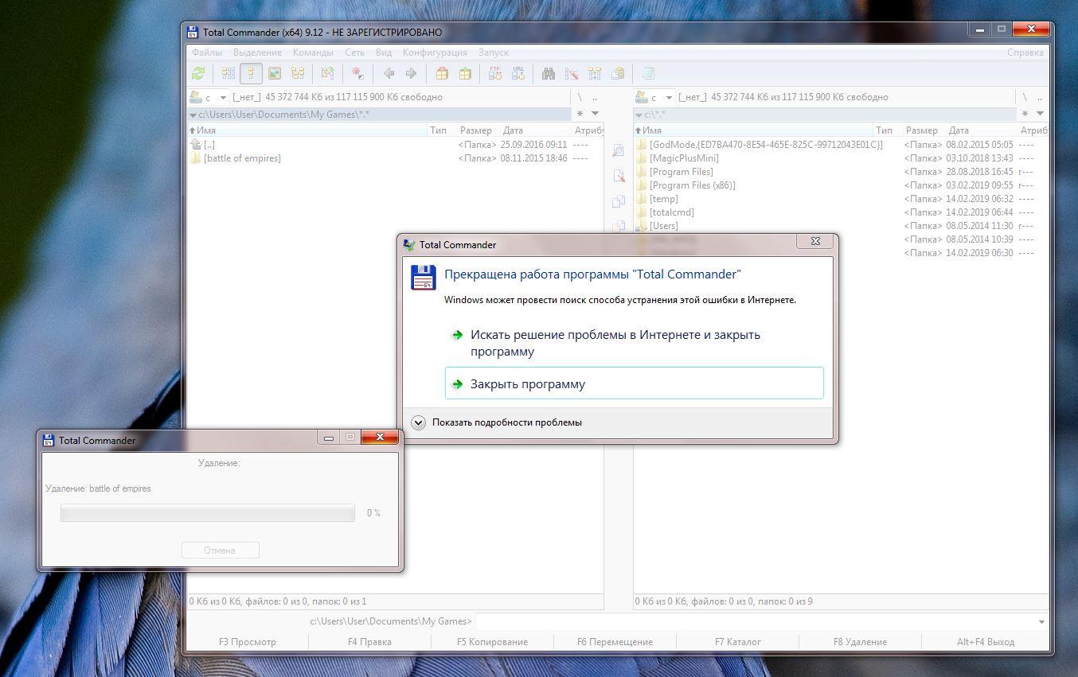Select the [MagicPlusMini] folder
Viewport: 1078px width, 677px height.
684,158
